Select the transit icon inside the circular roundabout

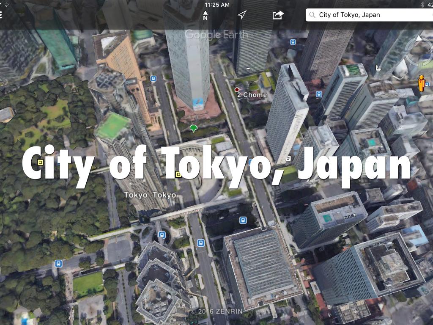[162, 234]
